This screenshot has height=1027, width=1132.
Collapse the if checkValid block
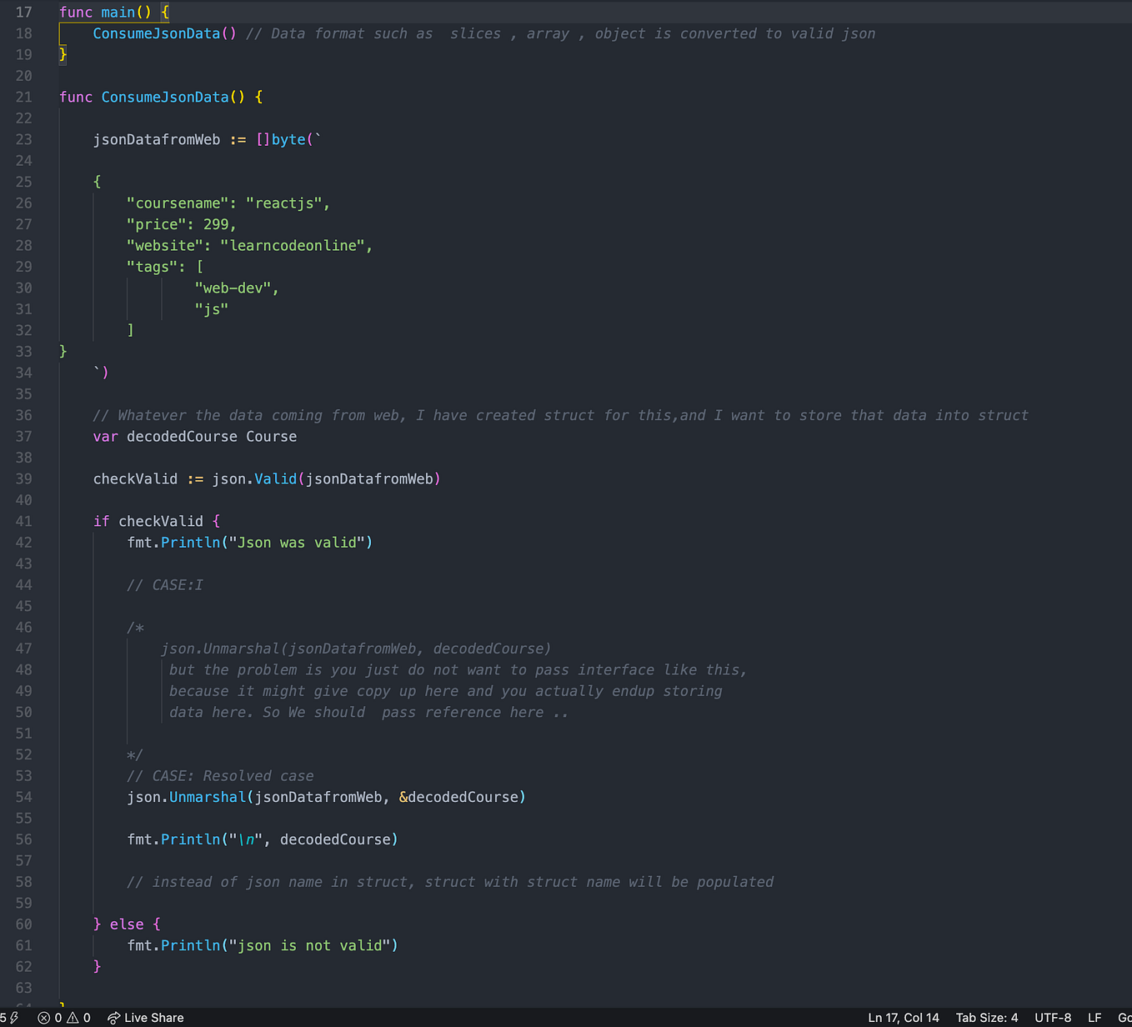tap(46, 520)
